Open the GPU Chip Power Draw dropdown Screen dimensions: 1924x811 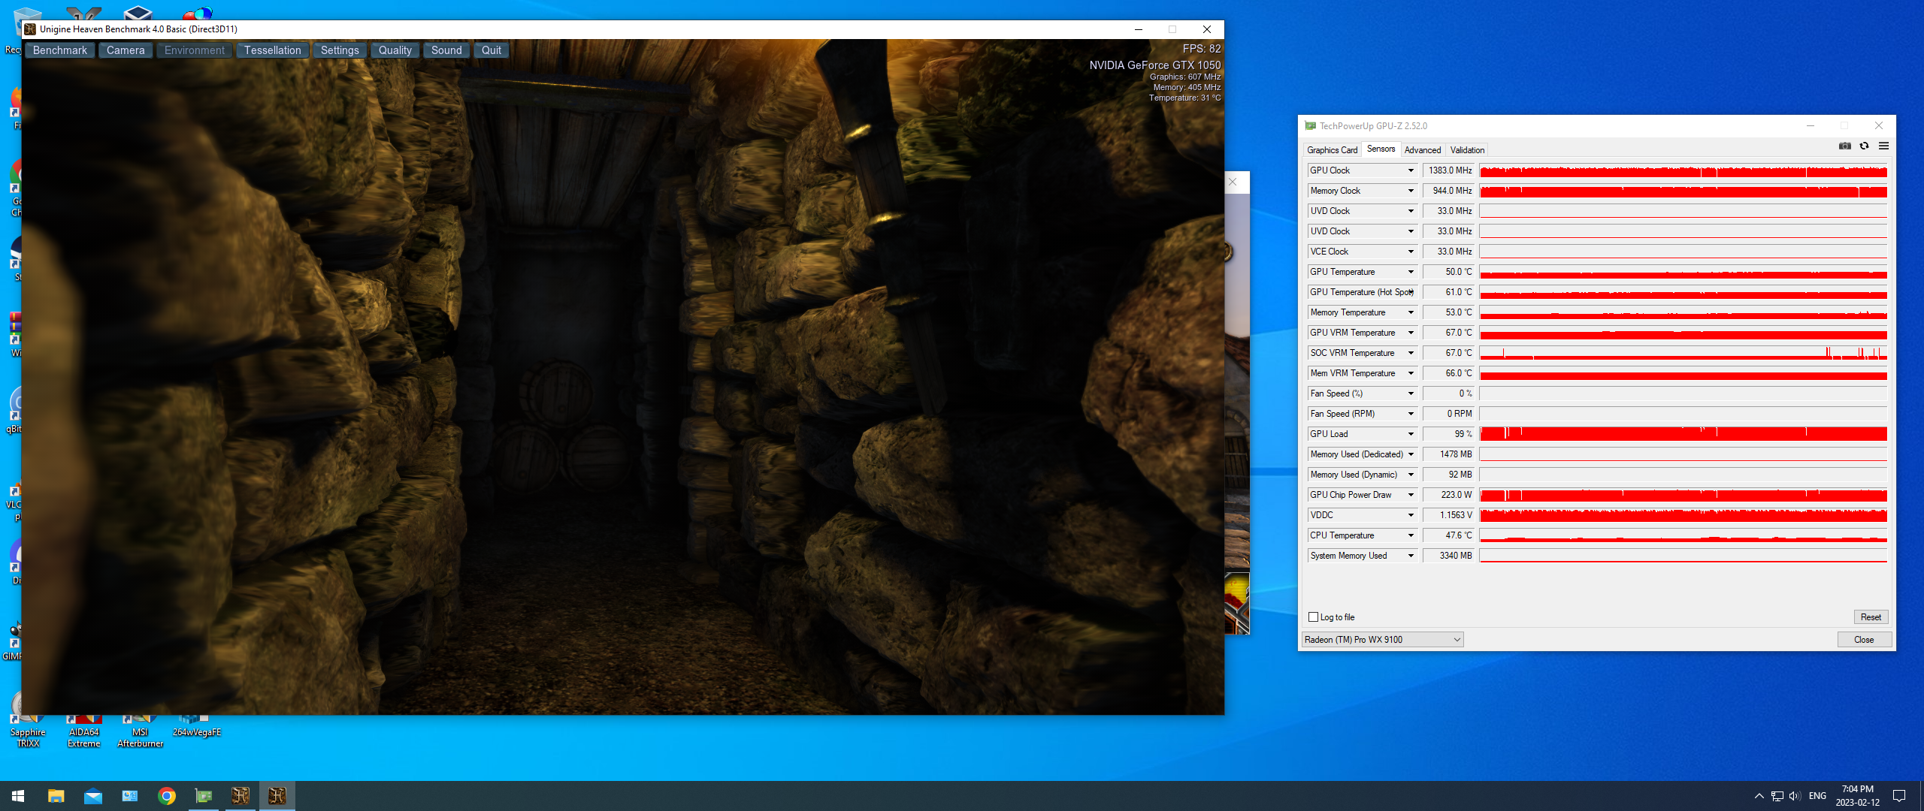[1411, 495]
